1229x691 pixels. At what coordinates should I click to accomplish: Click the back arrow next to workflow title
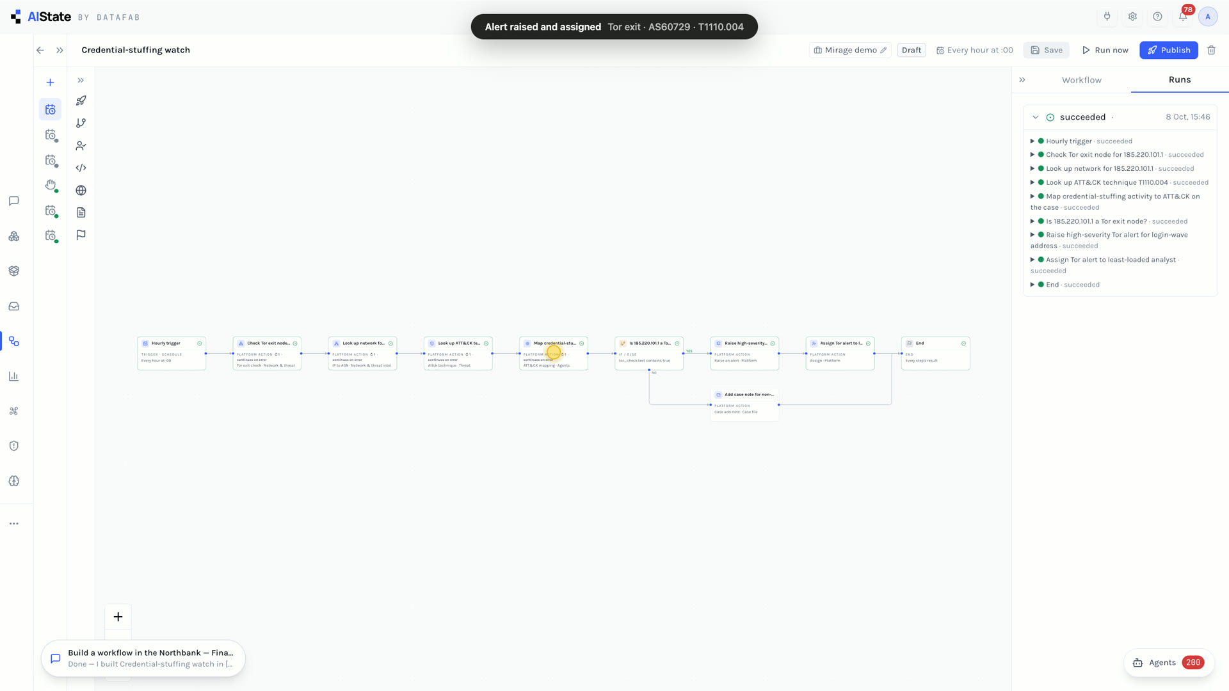(40, 50)
